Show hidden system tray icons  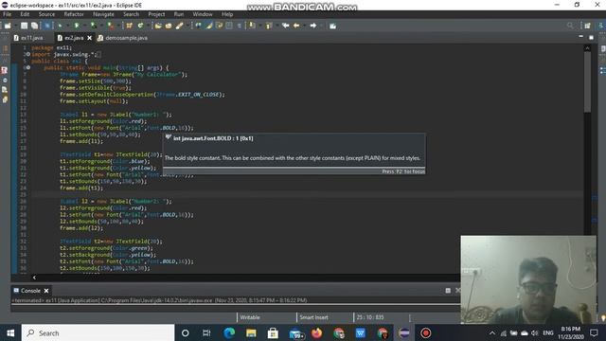492,332
